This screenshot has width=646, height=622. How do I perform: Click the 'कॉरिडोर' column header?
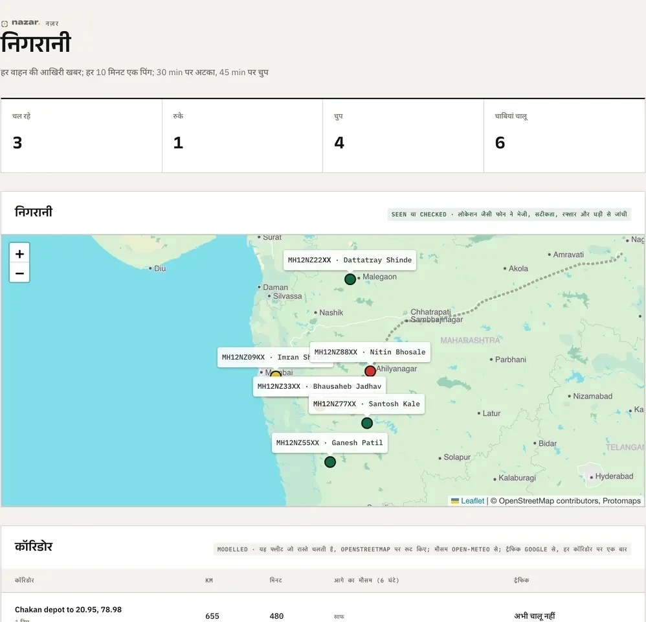click(25, 581)
